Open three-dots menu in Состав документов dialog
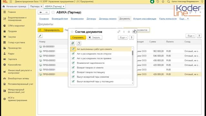 click(x=124, y=32)
